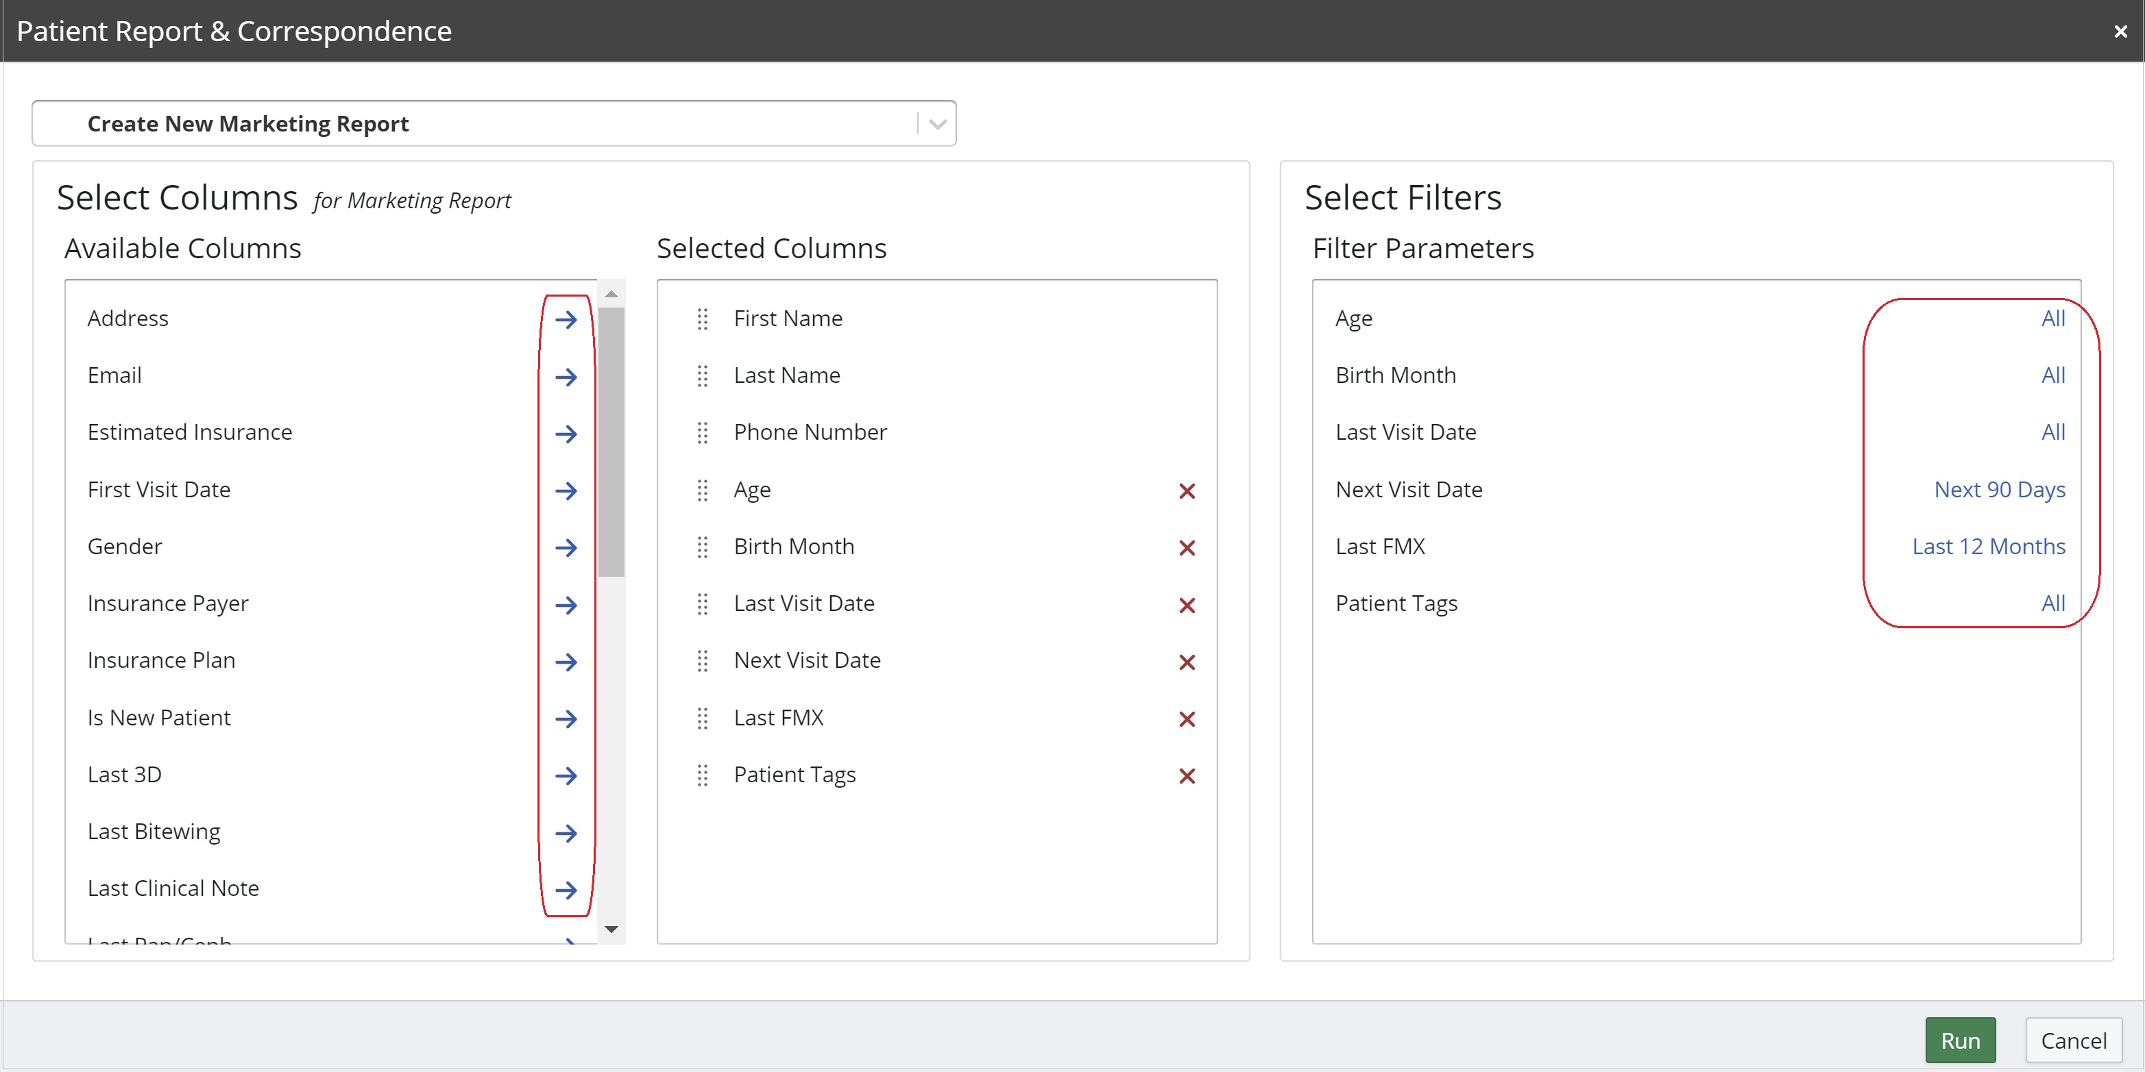Remove Last FMX via its X icon

pyautogui.click(x=1187, y=719)
